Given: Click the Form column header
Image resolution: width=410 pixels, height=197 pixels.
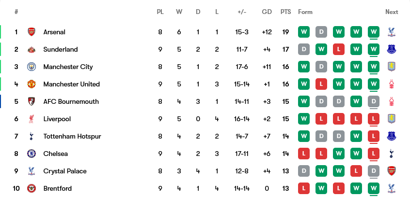Looking at the screenshot, I should tap(305, 12).
